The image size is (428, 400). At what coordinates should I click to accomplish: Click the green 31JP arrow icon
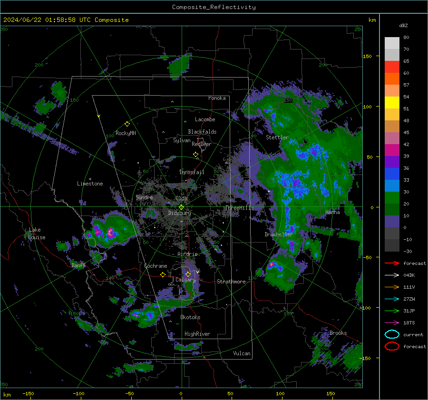(392, 311)
